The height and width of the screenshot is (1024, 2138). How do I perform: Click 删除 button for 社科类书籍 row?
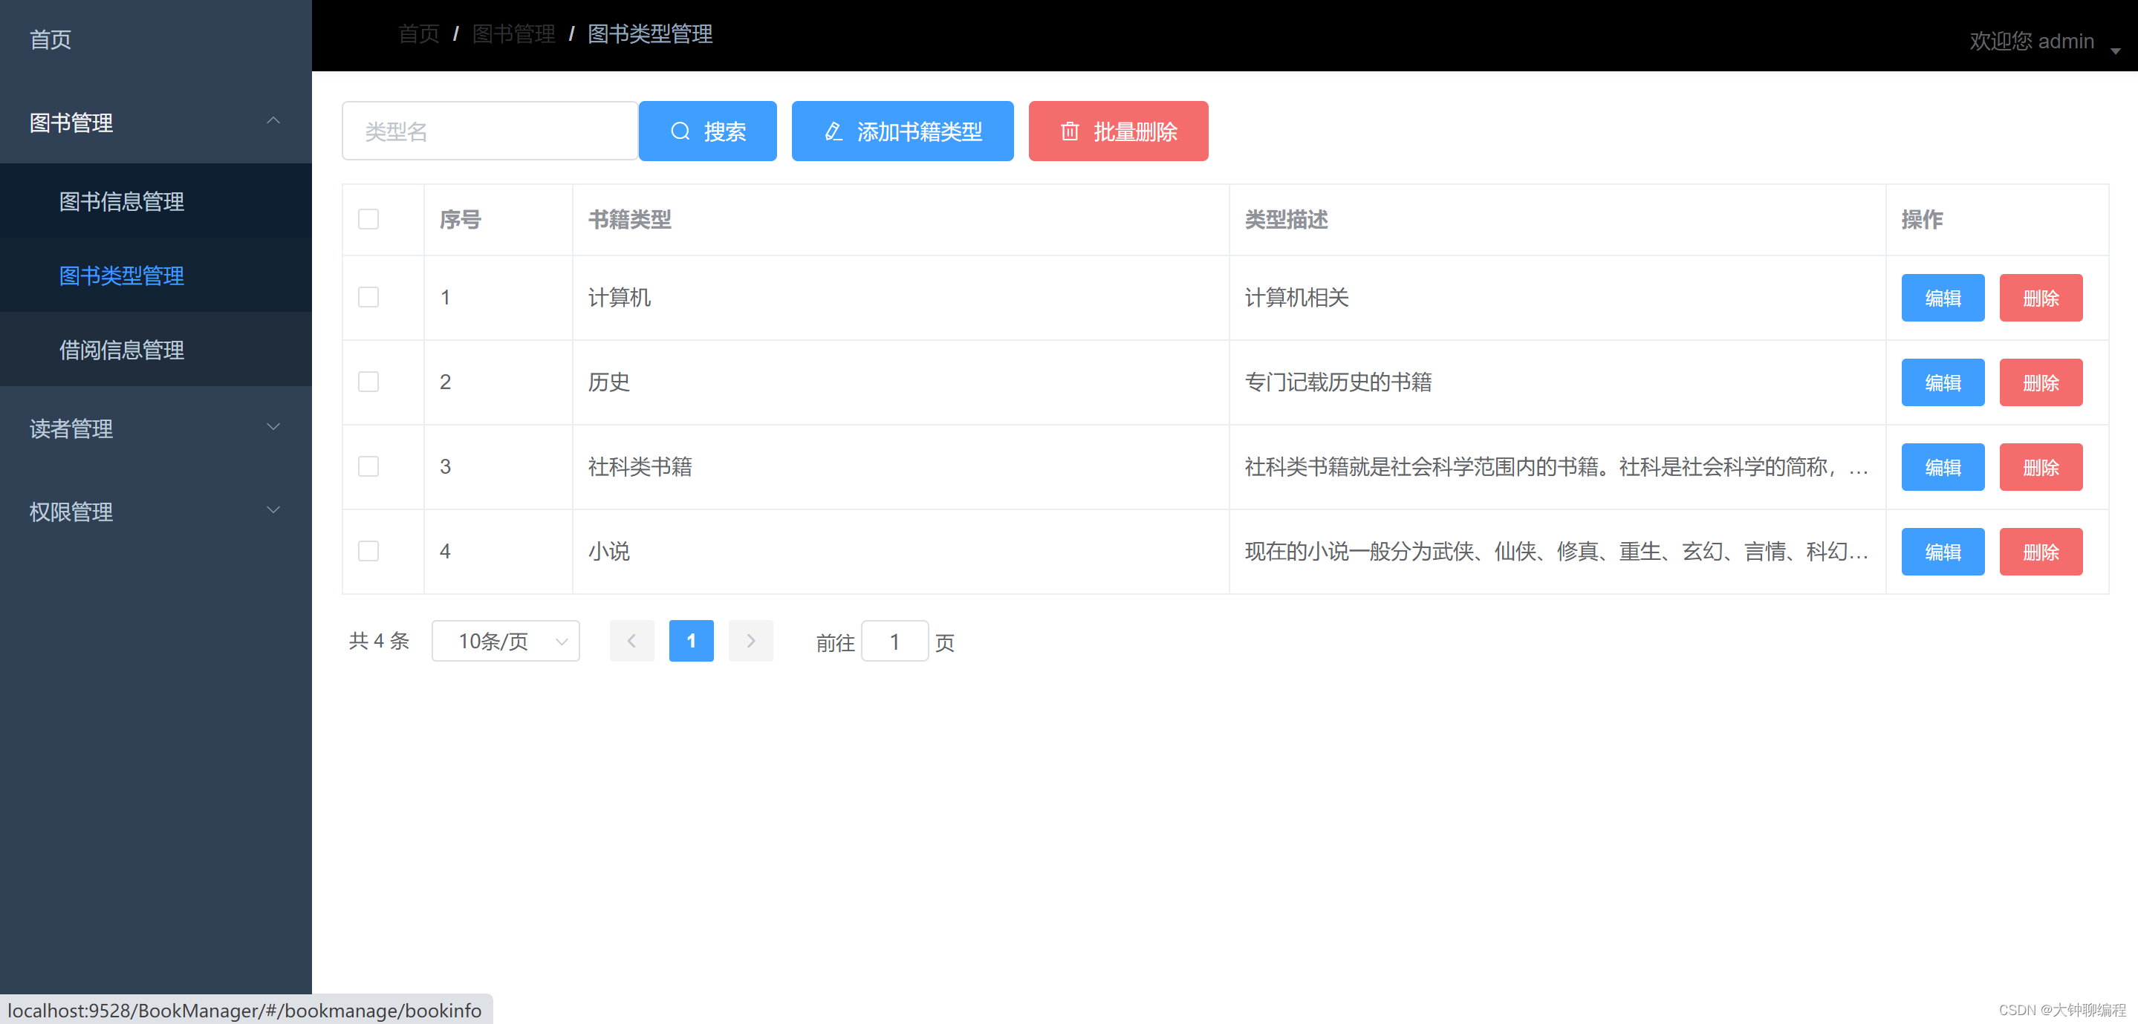click(2040, 467)
